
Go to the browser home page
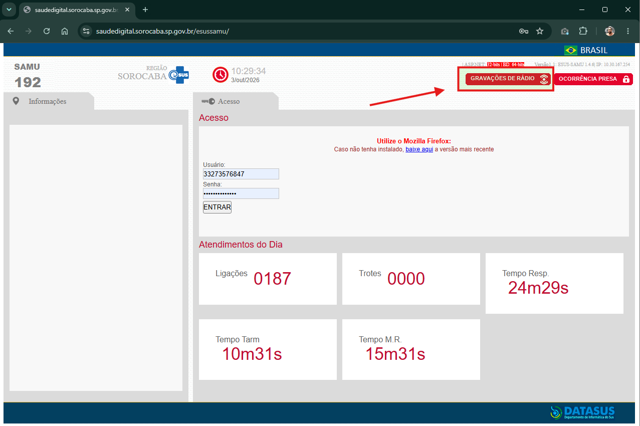click(65, 31)
